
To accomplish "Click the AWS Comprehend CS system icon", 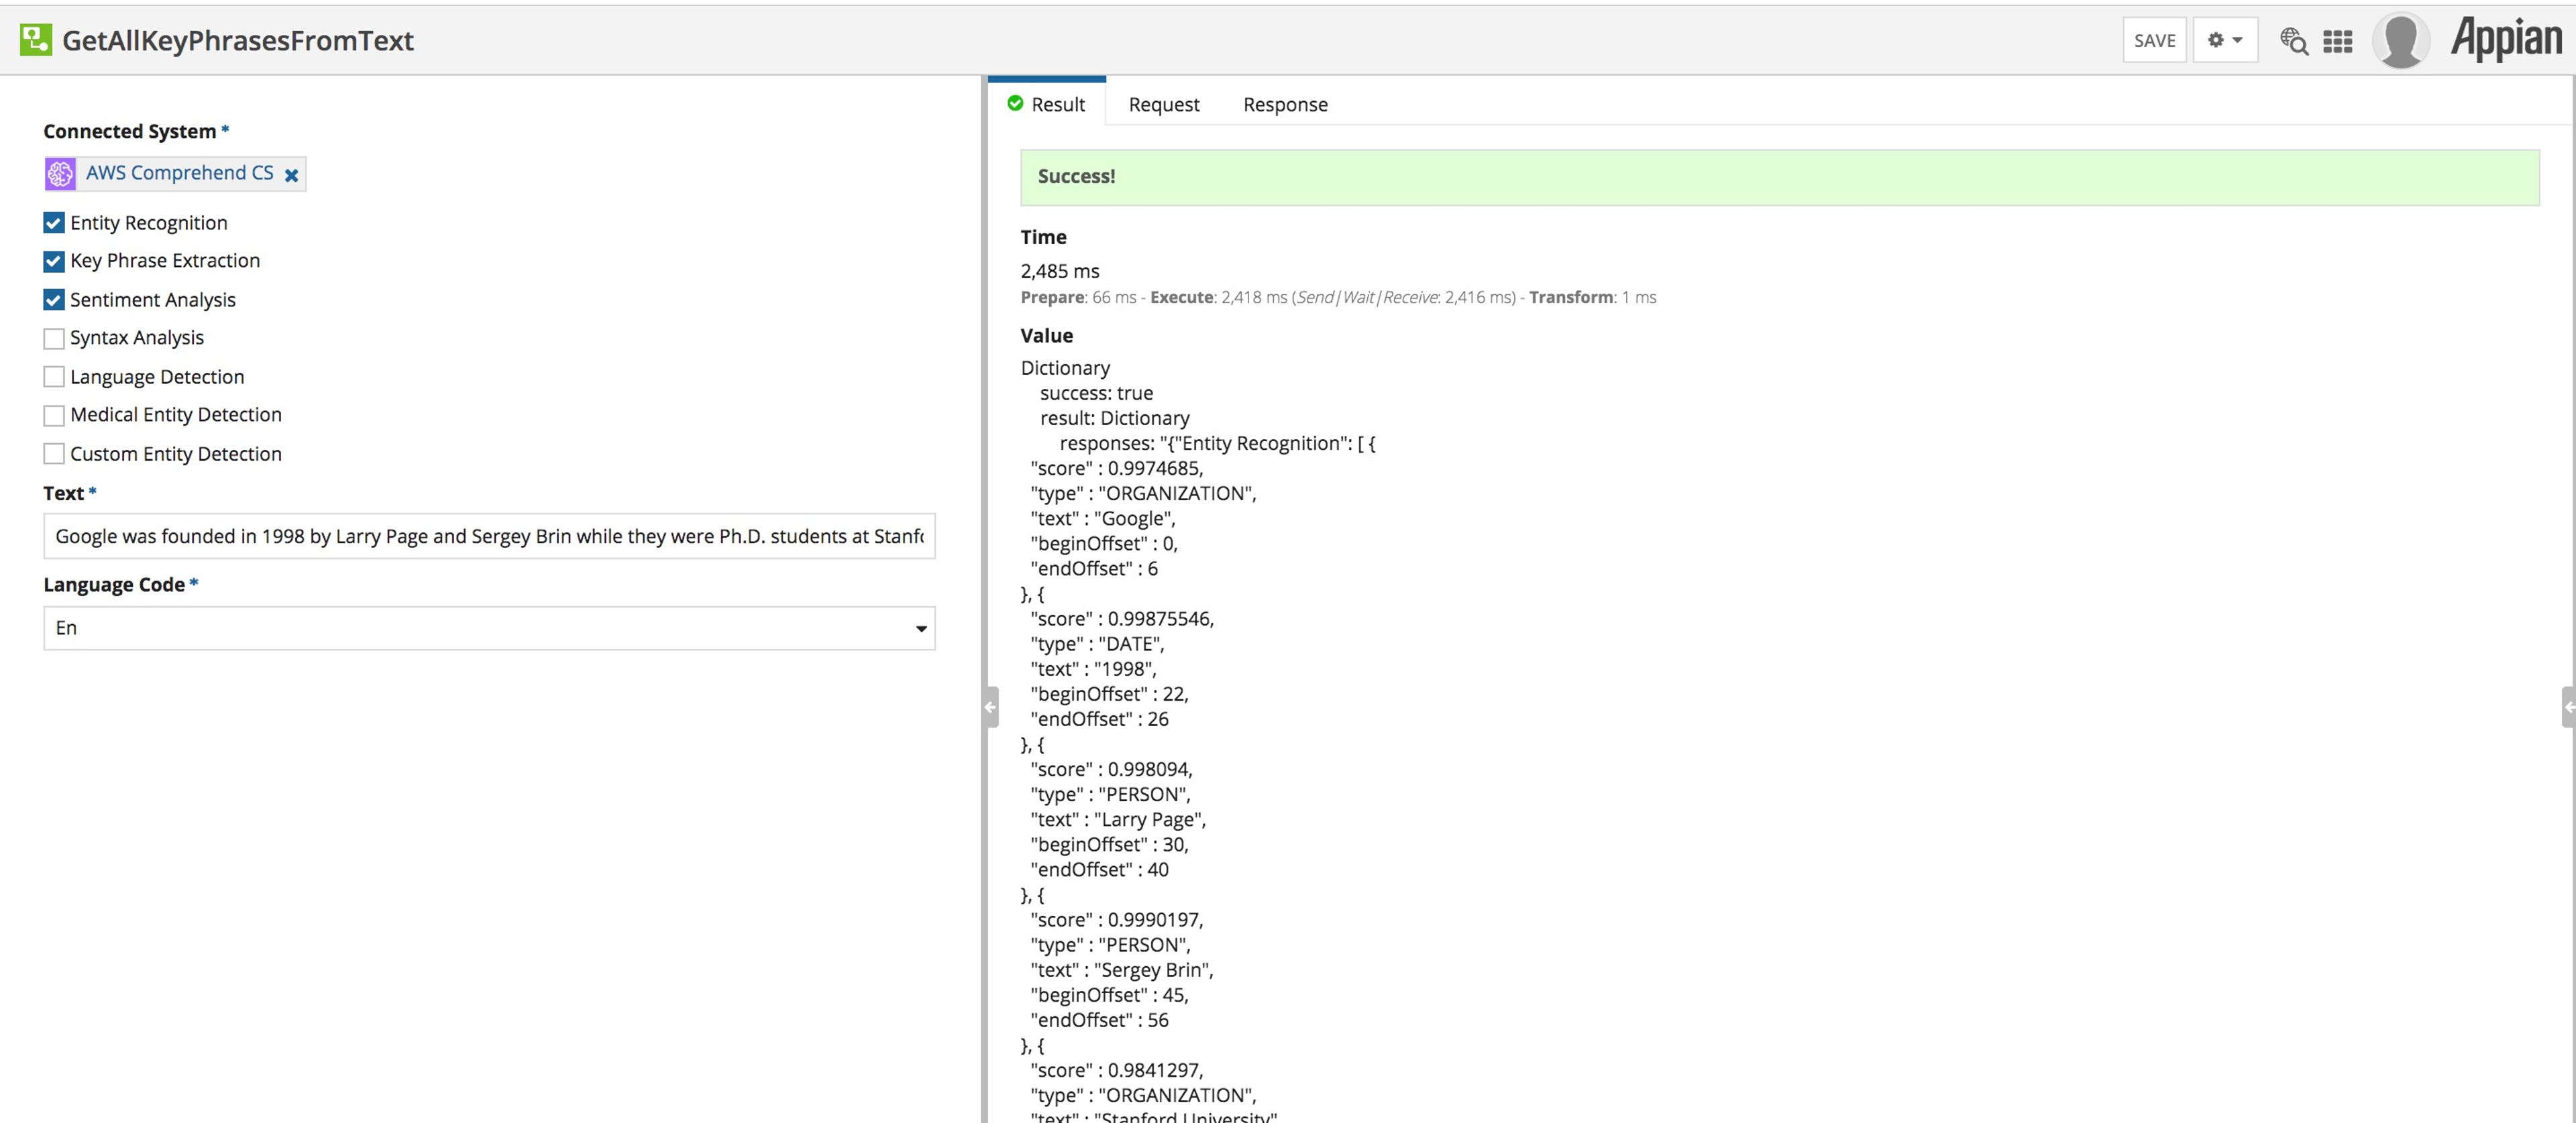I will [x=60, y=174].
